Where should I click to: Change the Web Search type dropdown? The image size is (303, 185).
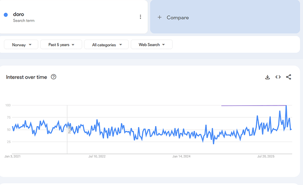click(151, 44)
